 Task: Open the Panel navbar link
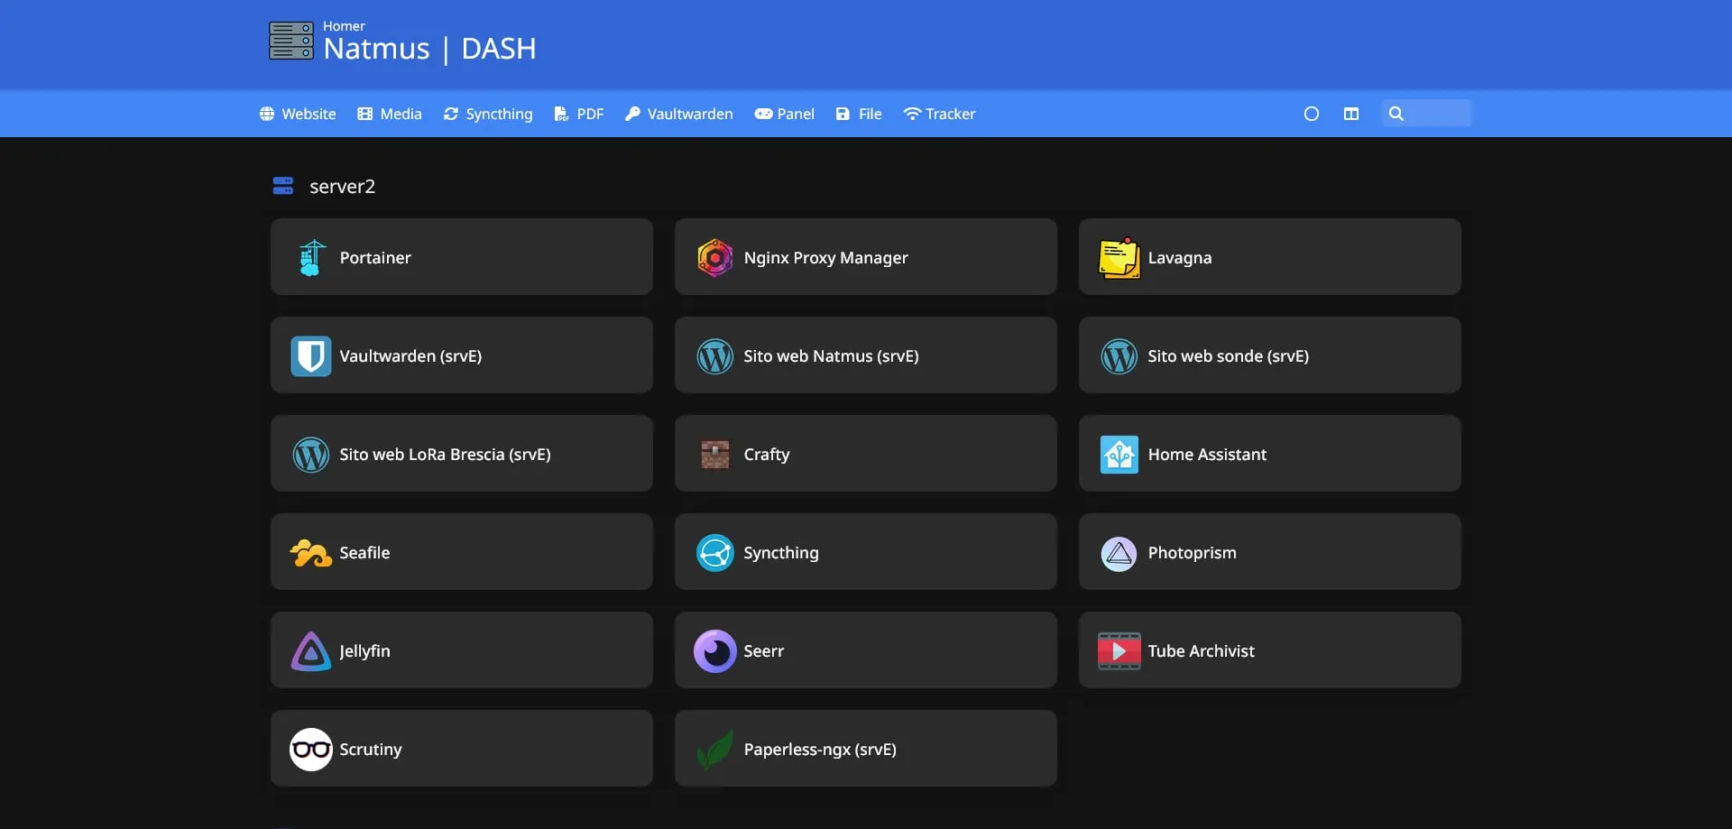pyautogui.click(x=785, y=114)
